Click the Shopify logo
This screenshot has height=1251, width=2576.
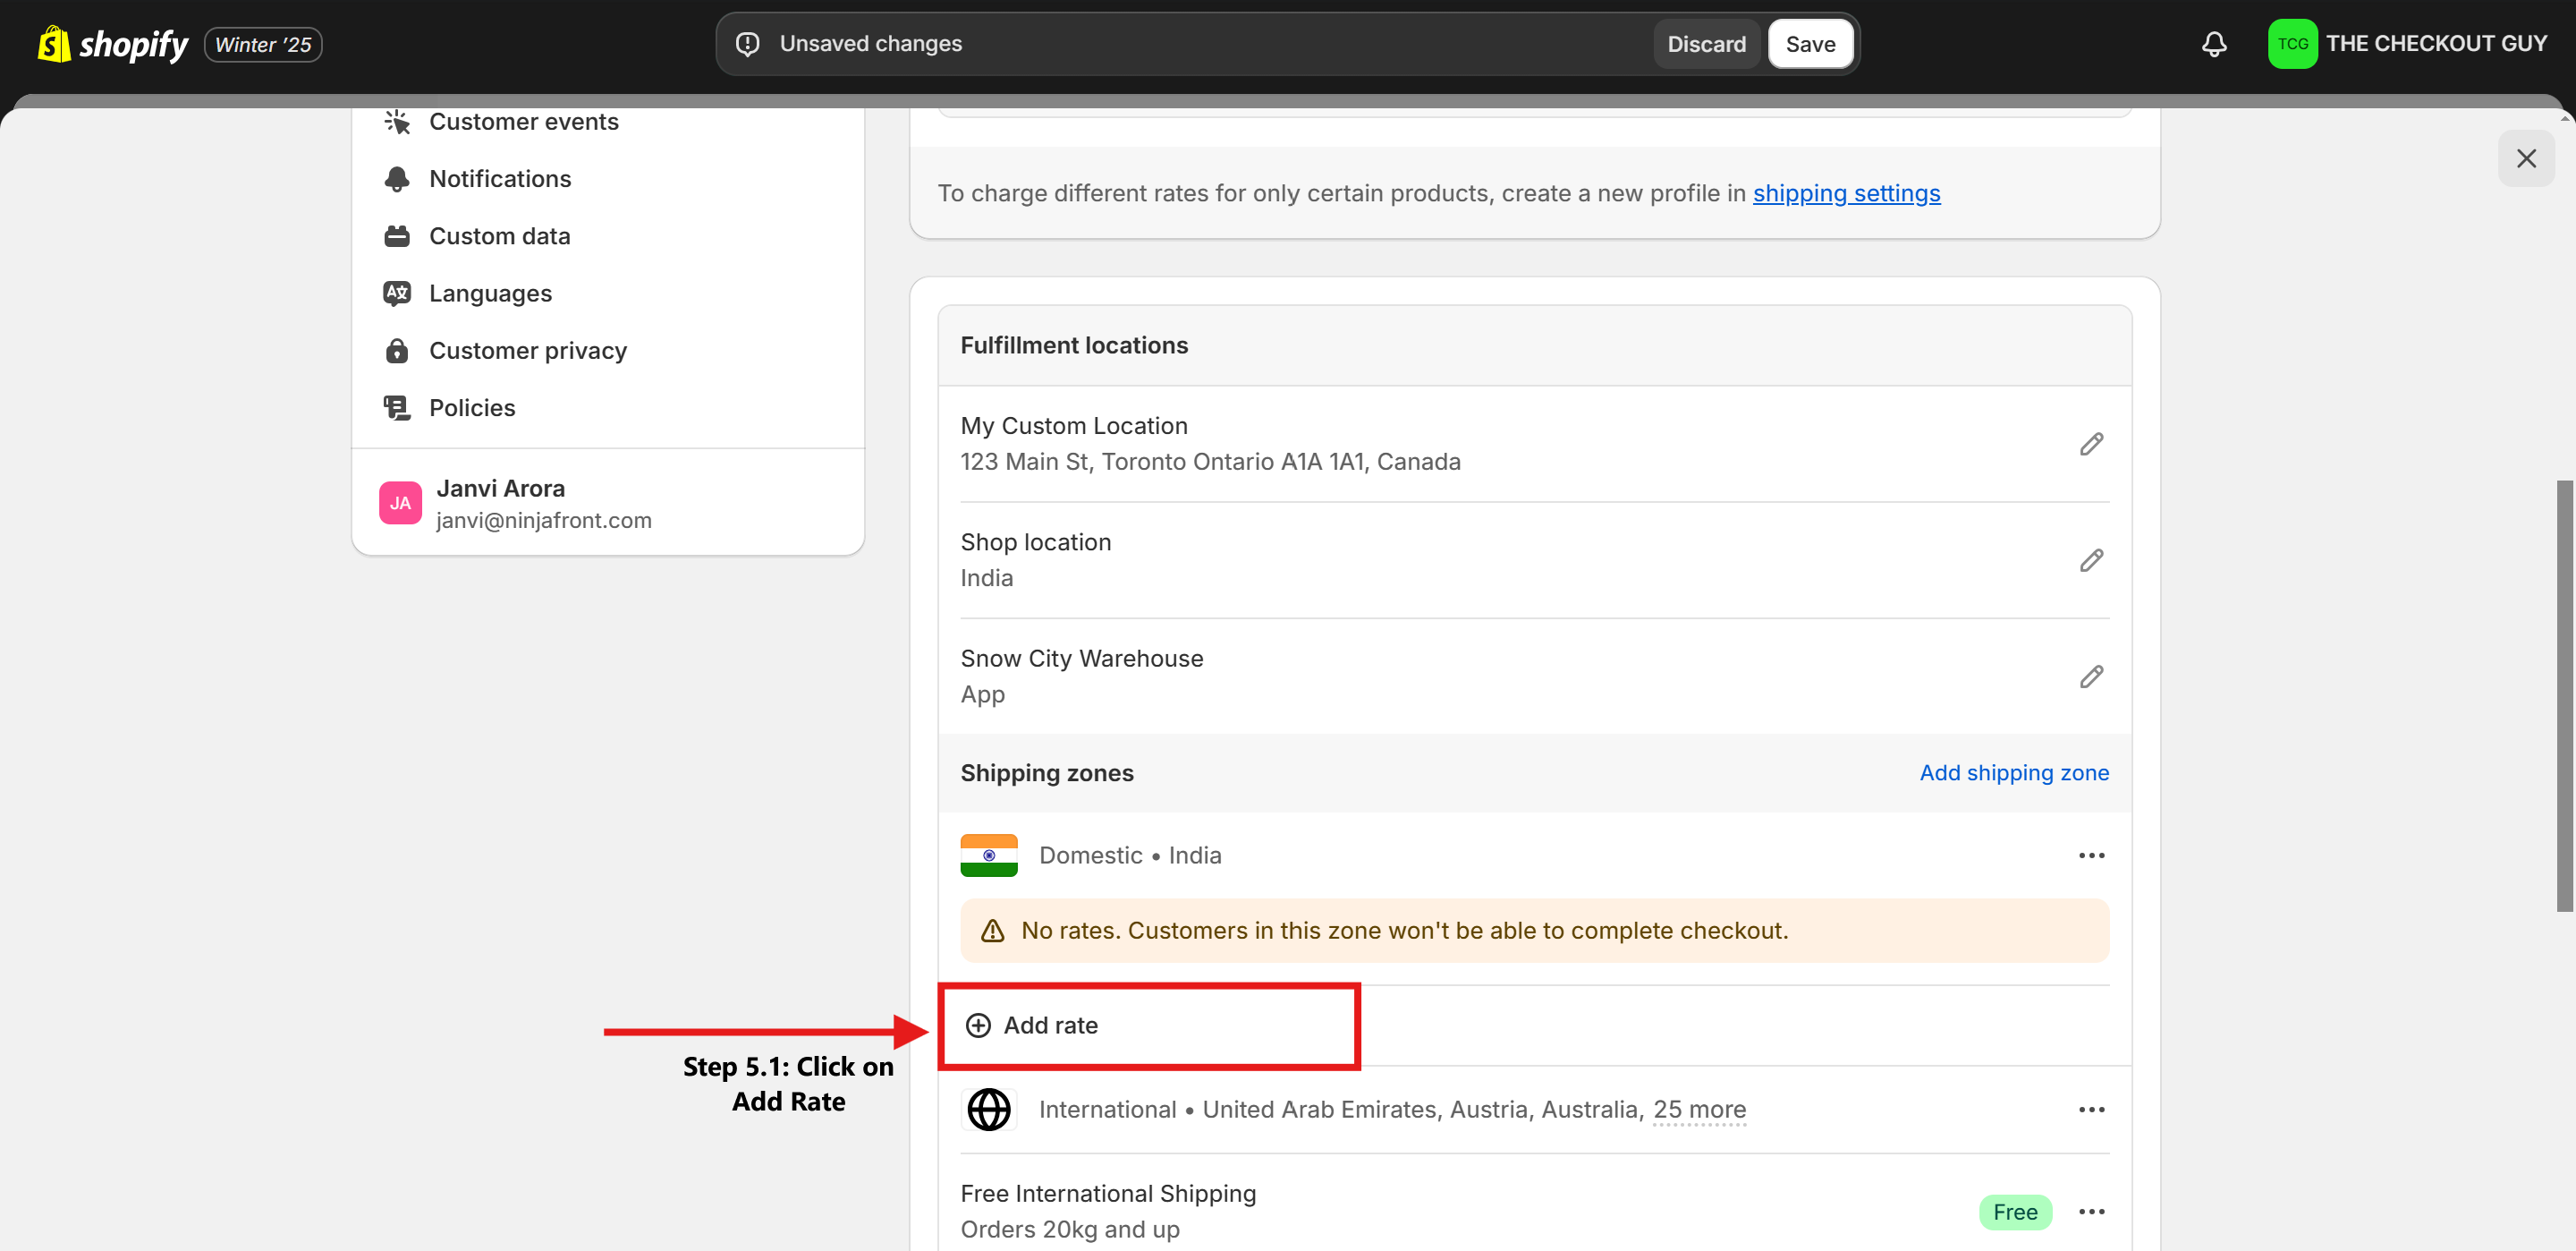(x=112, y=44)
